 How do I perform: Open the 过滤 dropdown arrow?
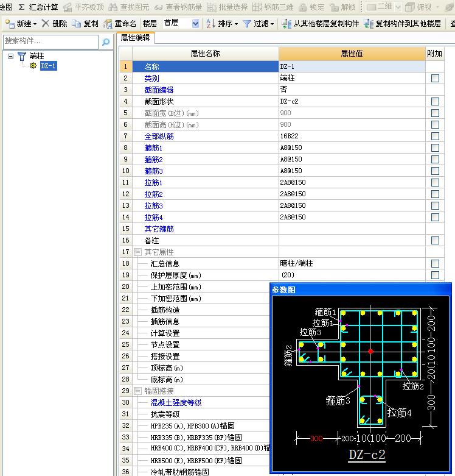(272, 24)
